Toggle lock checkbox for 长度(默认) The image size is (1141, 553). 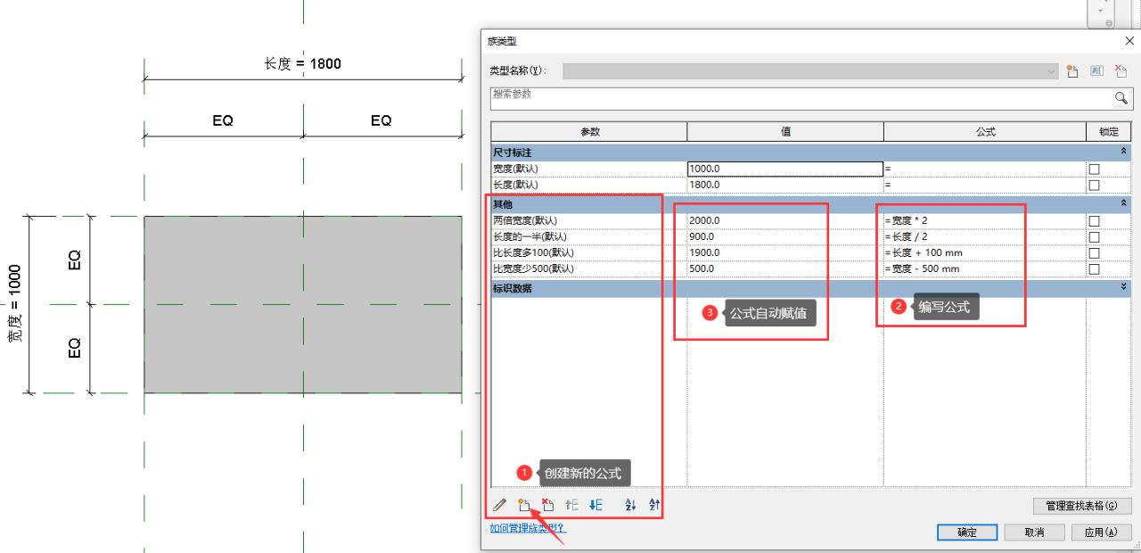point(1094,185)
